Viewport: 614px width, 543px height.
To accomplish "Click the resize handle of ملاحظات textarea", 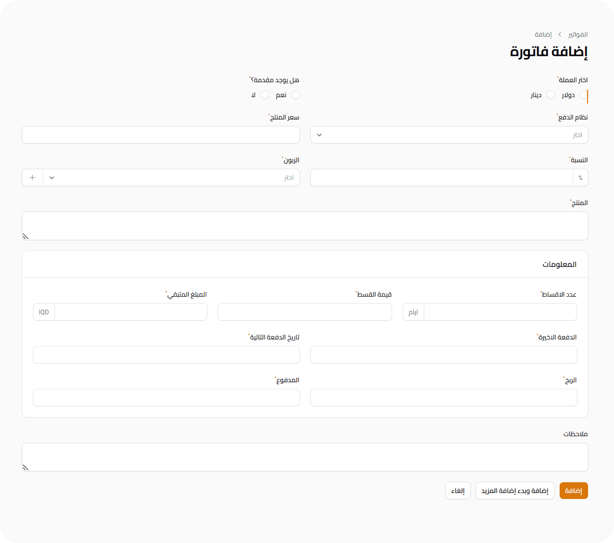I will click(26, 468).
